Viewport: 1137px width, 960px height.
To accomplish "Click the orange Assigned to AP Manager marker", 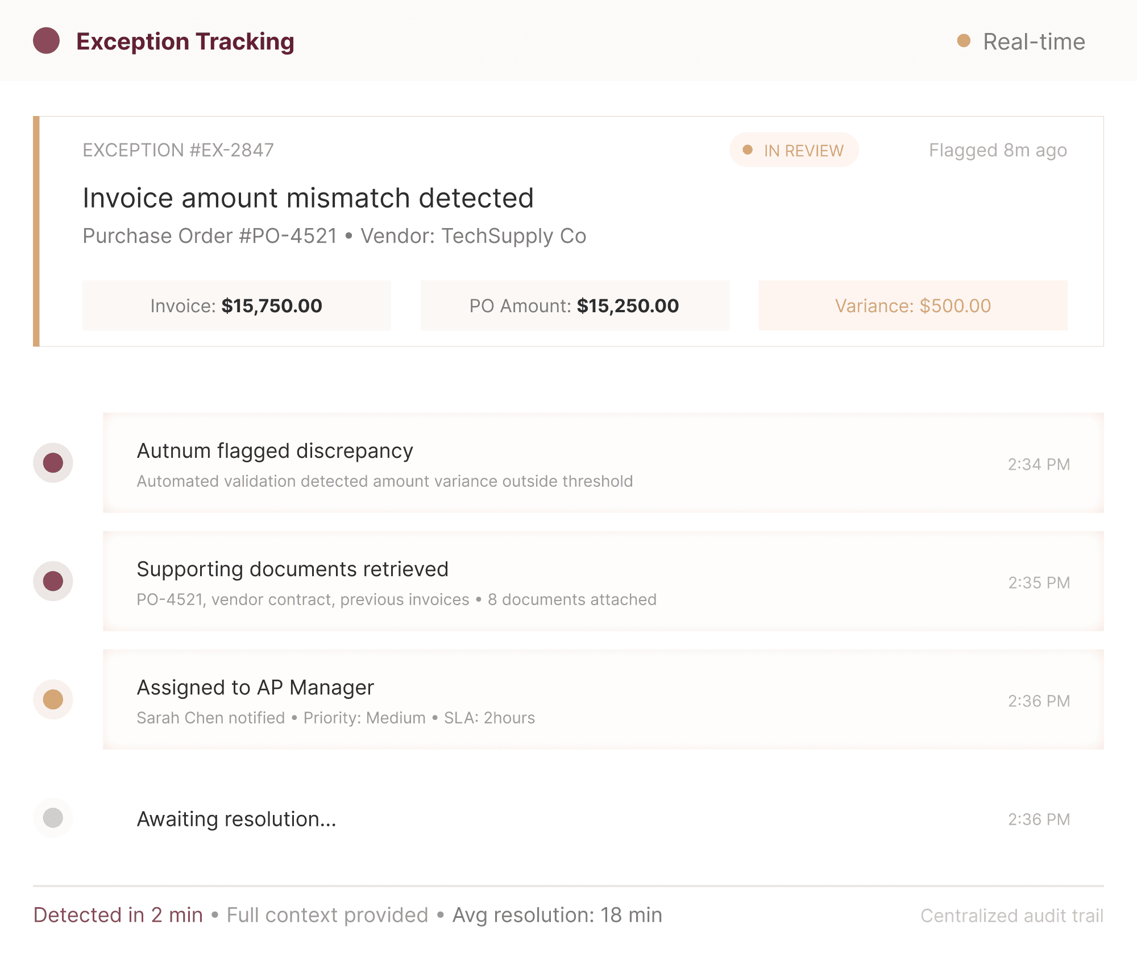I will (53, 700).
